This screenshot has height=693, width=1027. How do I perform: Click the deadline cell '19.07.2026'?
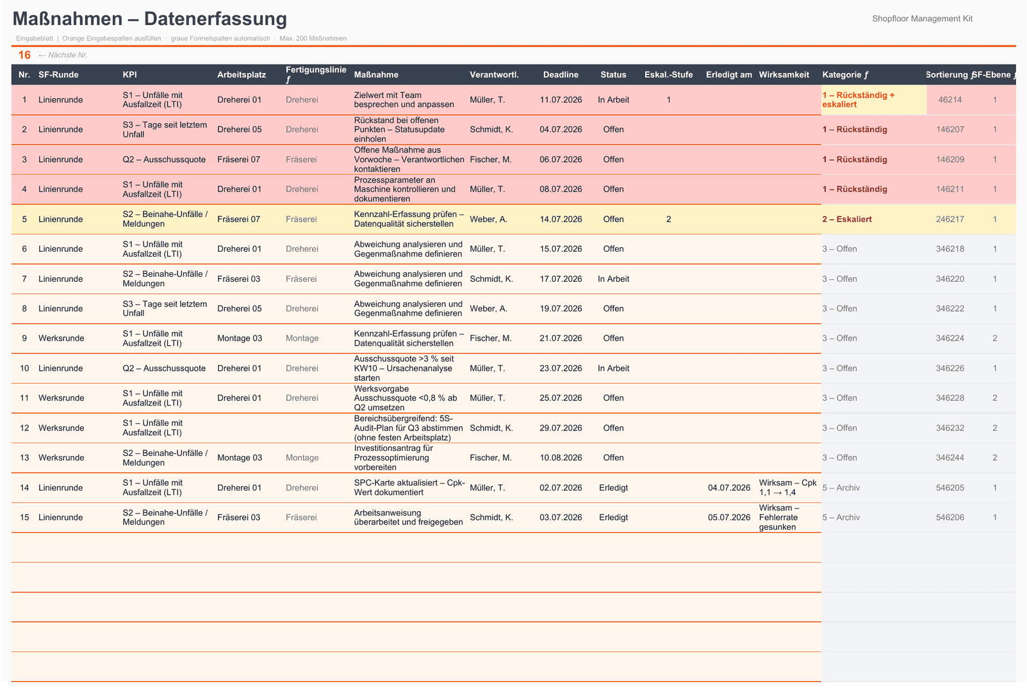pyautogui.click(x=561, y=309)
